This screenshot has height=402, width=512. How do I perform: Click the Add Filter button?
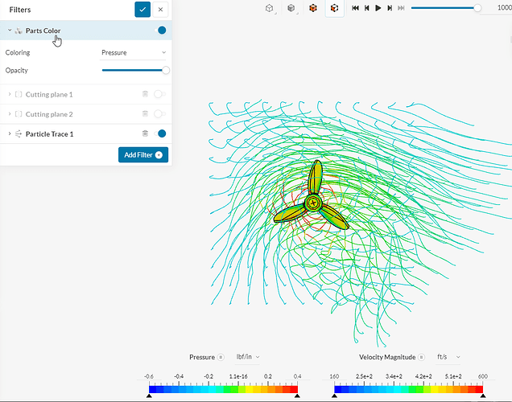click(143, 155)
